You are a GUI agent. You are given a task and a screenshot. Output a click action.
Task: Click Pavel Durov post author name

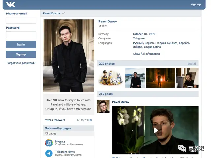coord(121,102)
